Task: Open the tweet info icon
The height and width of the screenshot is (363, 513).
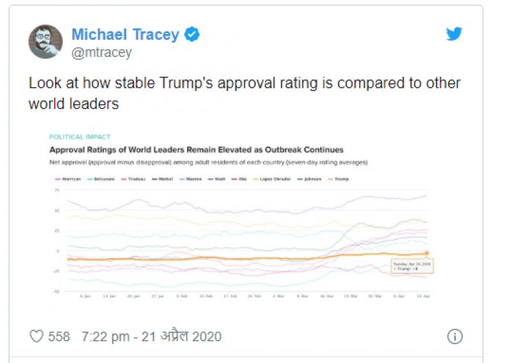Action: [455, 337]
